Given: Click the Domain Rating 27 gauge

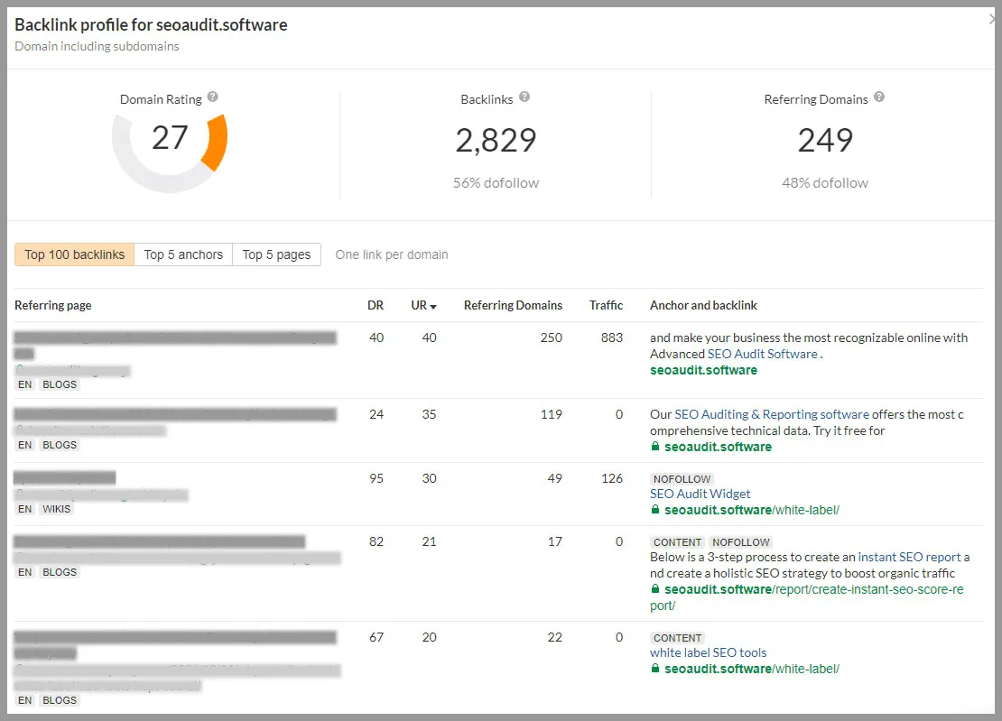Looking at the screenshot, I should click(170, 152).
